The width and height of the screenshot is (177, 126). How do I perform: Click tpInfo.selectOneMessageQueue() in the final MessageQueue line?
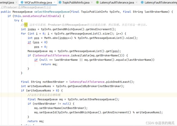pos(93,99)
